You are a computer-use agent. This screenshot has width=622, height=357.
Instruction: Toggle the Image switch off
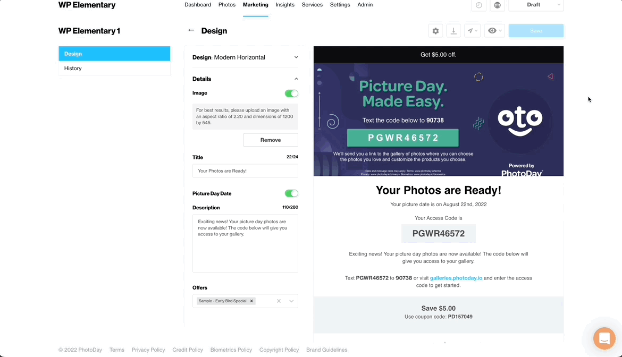(x=291, y=93)
